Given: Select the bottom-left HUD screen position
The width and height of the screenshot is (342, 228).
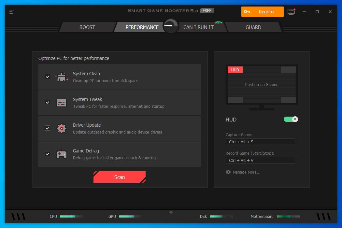Looking at the screenshot, I should tap(235, 100).
